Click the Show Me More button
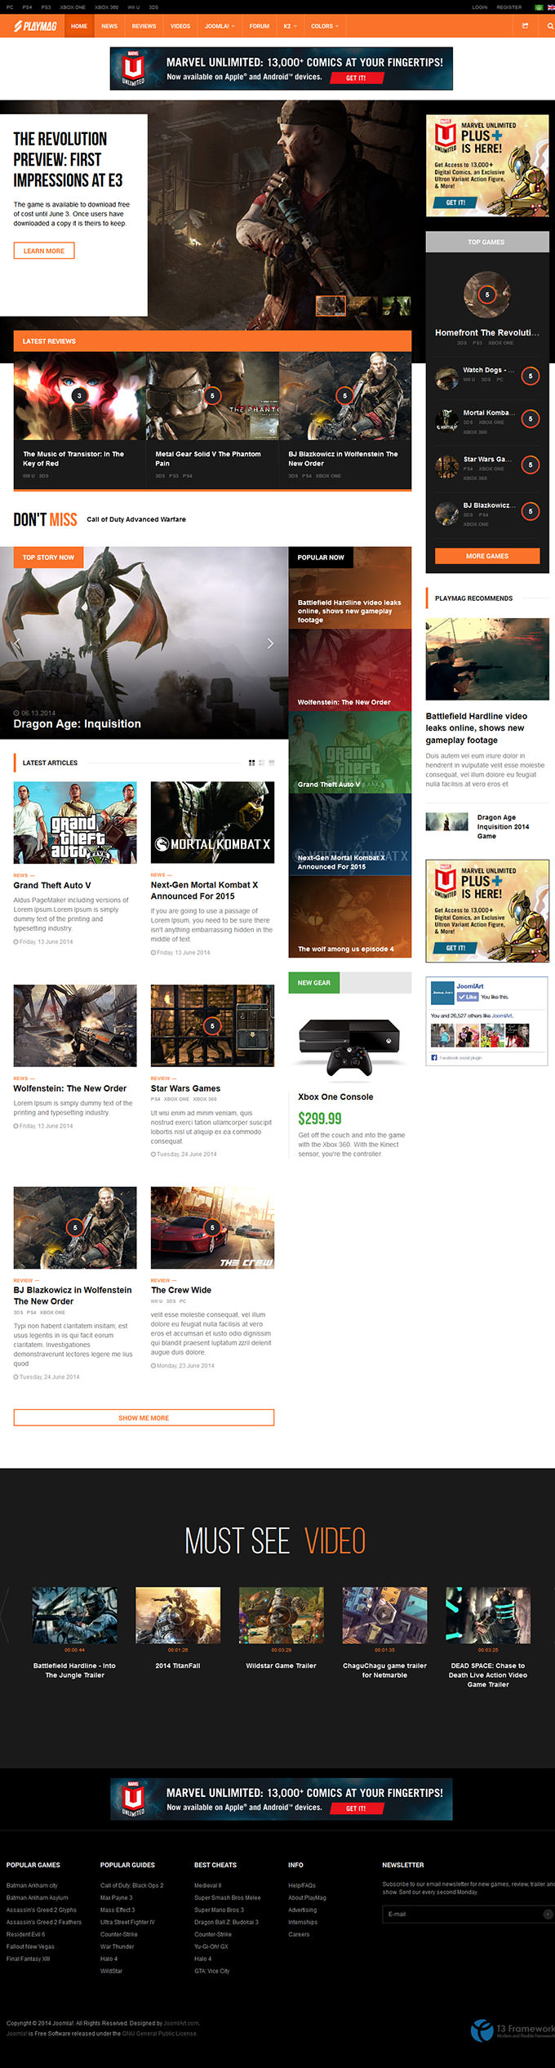Viewport: 555px width, 2068px height. coord(144,1418)
